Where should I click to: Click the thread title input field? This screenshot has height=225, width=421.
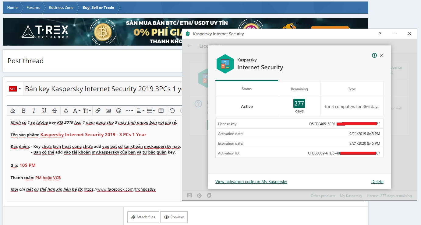[103, 89]
